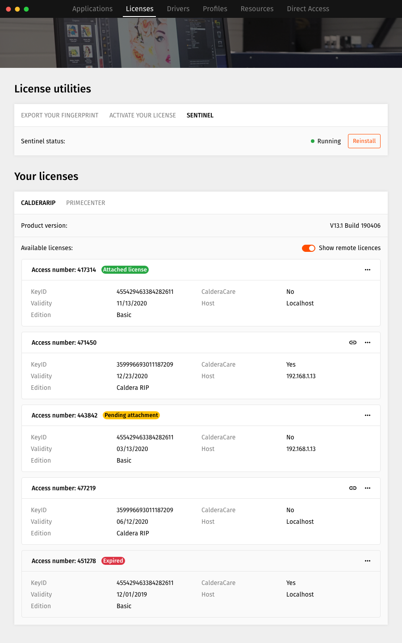The image size is (402, 643).
Task: Click the Running status text
Action: coord(329,141)
